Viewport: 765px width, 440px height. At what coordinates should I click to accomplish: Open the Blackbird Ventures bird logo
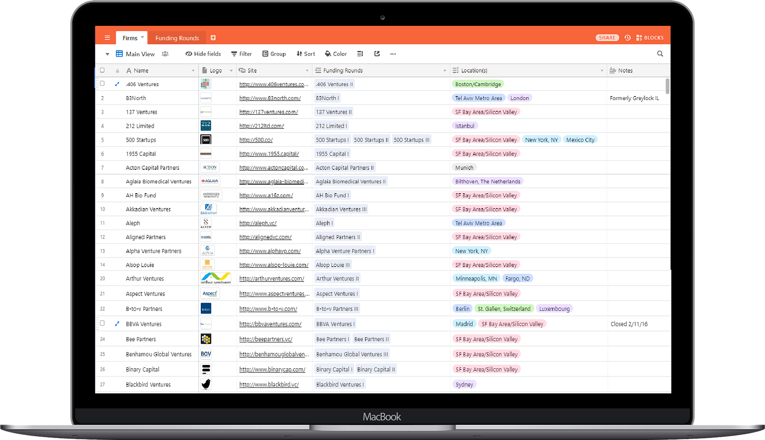(x=206, y=385)
